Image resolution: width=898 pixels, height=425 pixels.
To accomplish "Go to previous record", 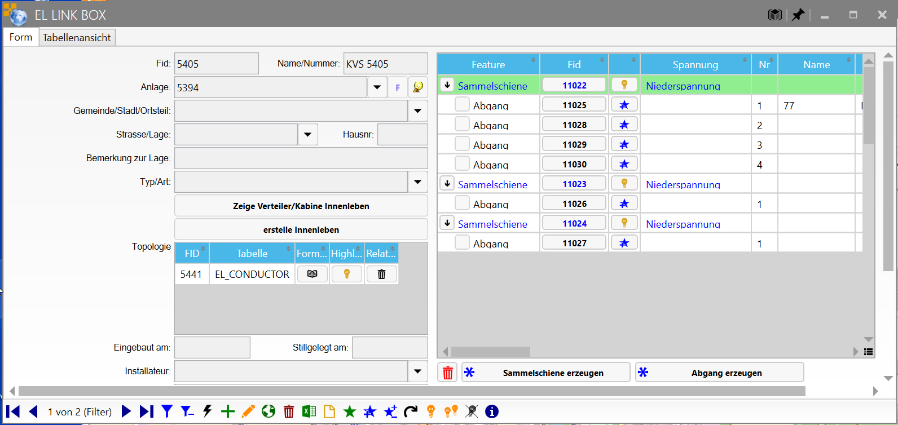I will click(x=33, y=411).
